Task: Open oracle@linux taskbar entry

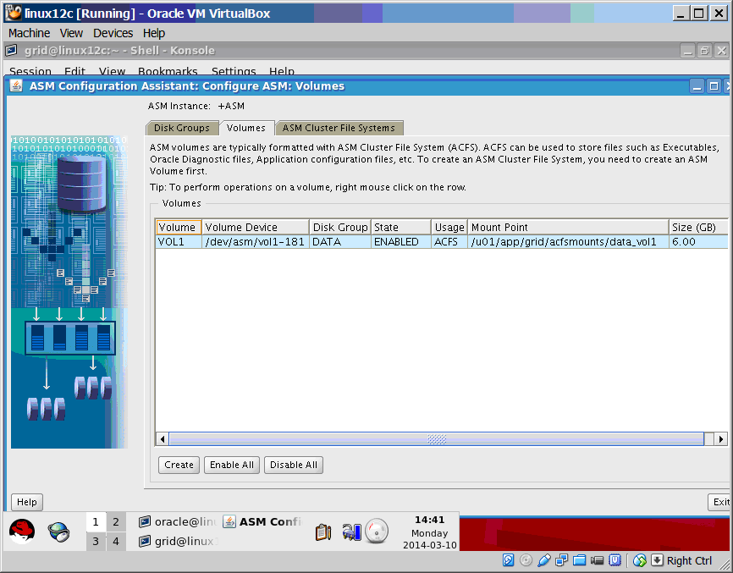Action: 178,521
